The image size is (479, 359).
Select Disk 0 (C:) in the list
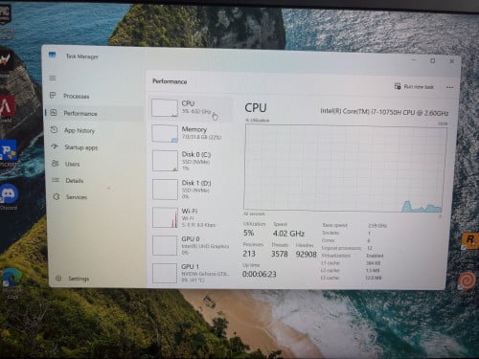[192, 161]
